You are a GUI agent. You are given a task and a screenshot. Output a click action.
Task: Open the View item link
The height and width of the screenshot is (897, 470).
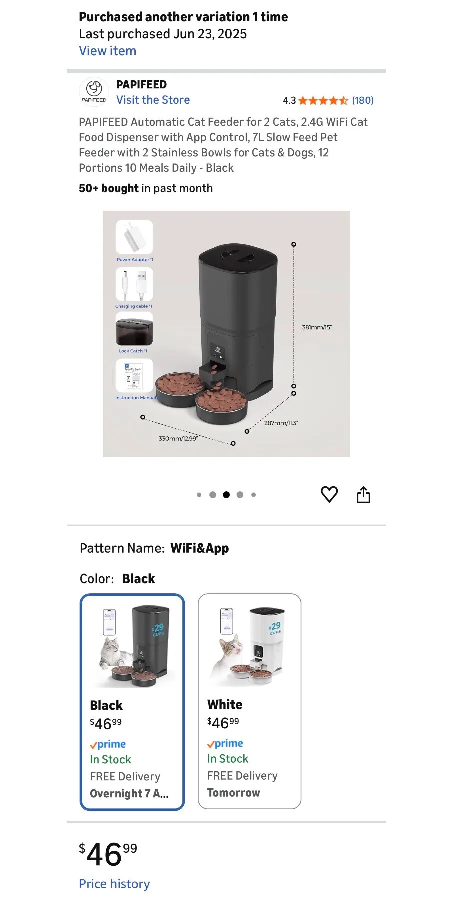pyautogui.click(x=108, y=51)
